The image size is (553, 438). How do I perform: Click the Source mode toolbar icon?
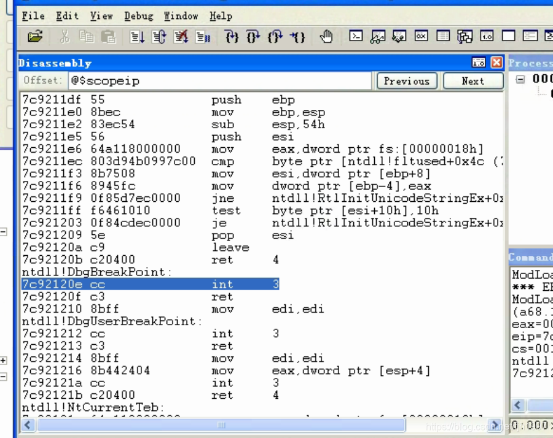tap(530, 36)
